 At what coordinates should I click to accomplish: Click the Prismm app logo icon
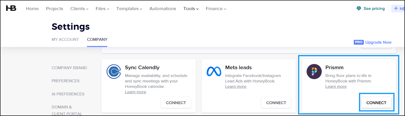pyautogui.click(x=314, y=72)
